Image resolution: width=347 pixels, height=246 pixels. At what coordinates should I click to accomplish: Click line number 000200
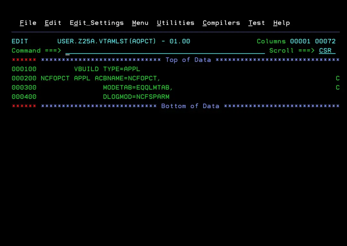point(24,78)
